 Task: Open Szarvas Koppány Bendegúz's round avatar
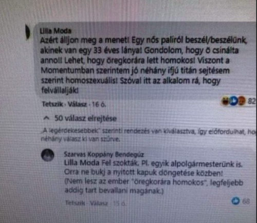pos(48,155)
